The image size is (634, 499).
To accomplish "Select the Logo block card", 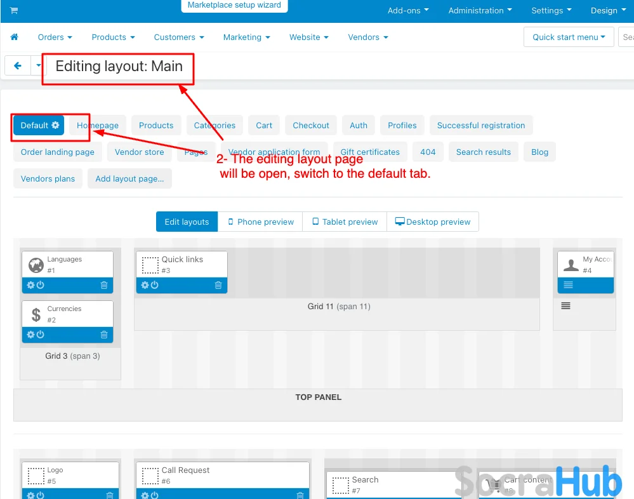I will 70,475.
